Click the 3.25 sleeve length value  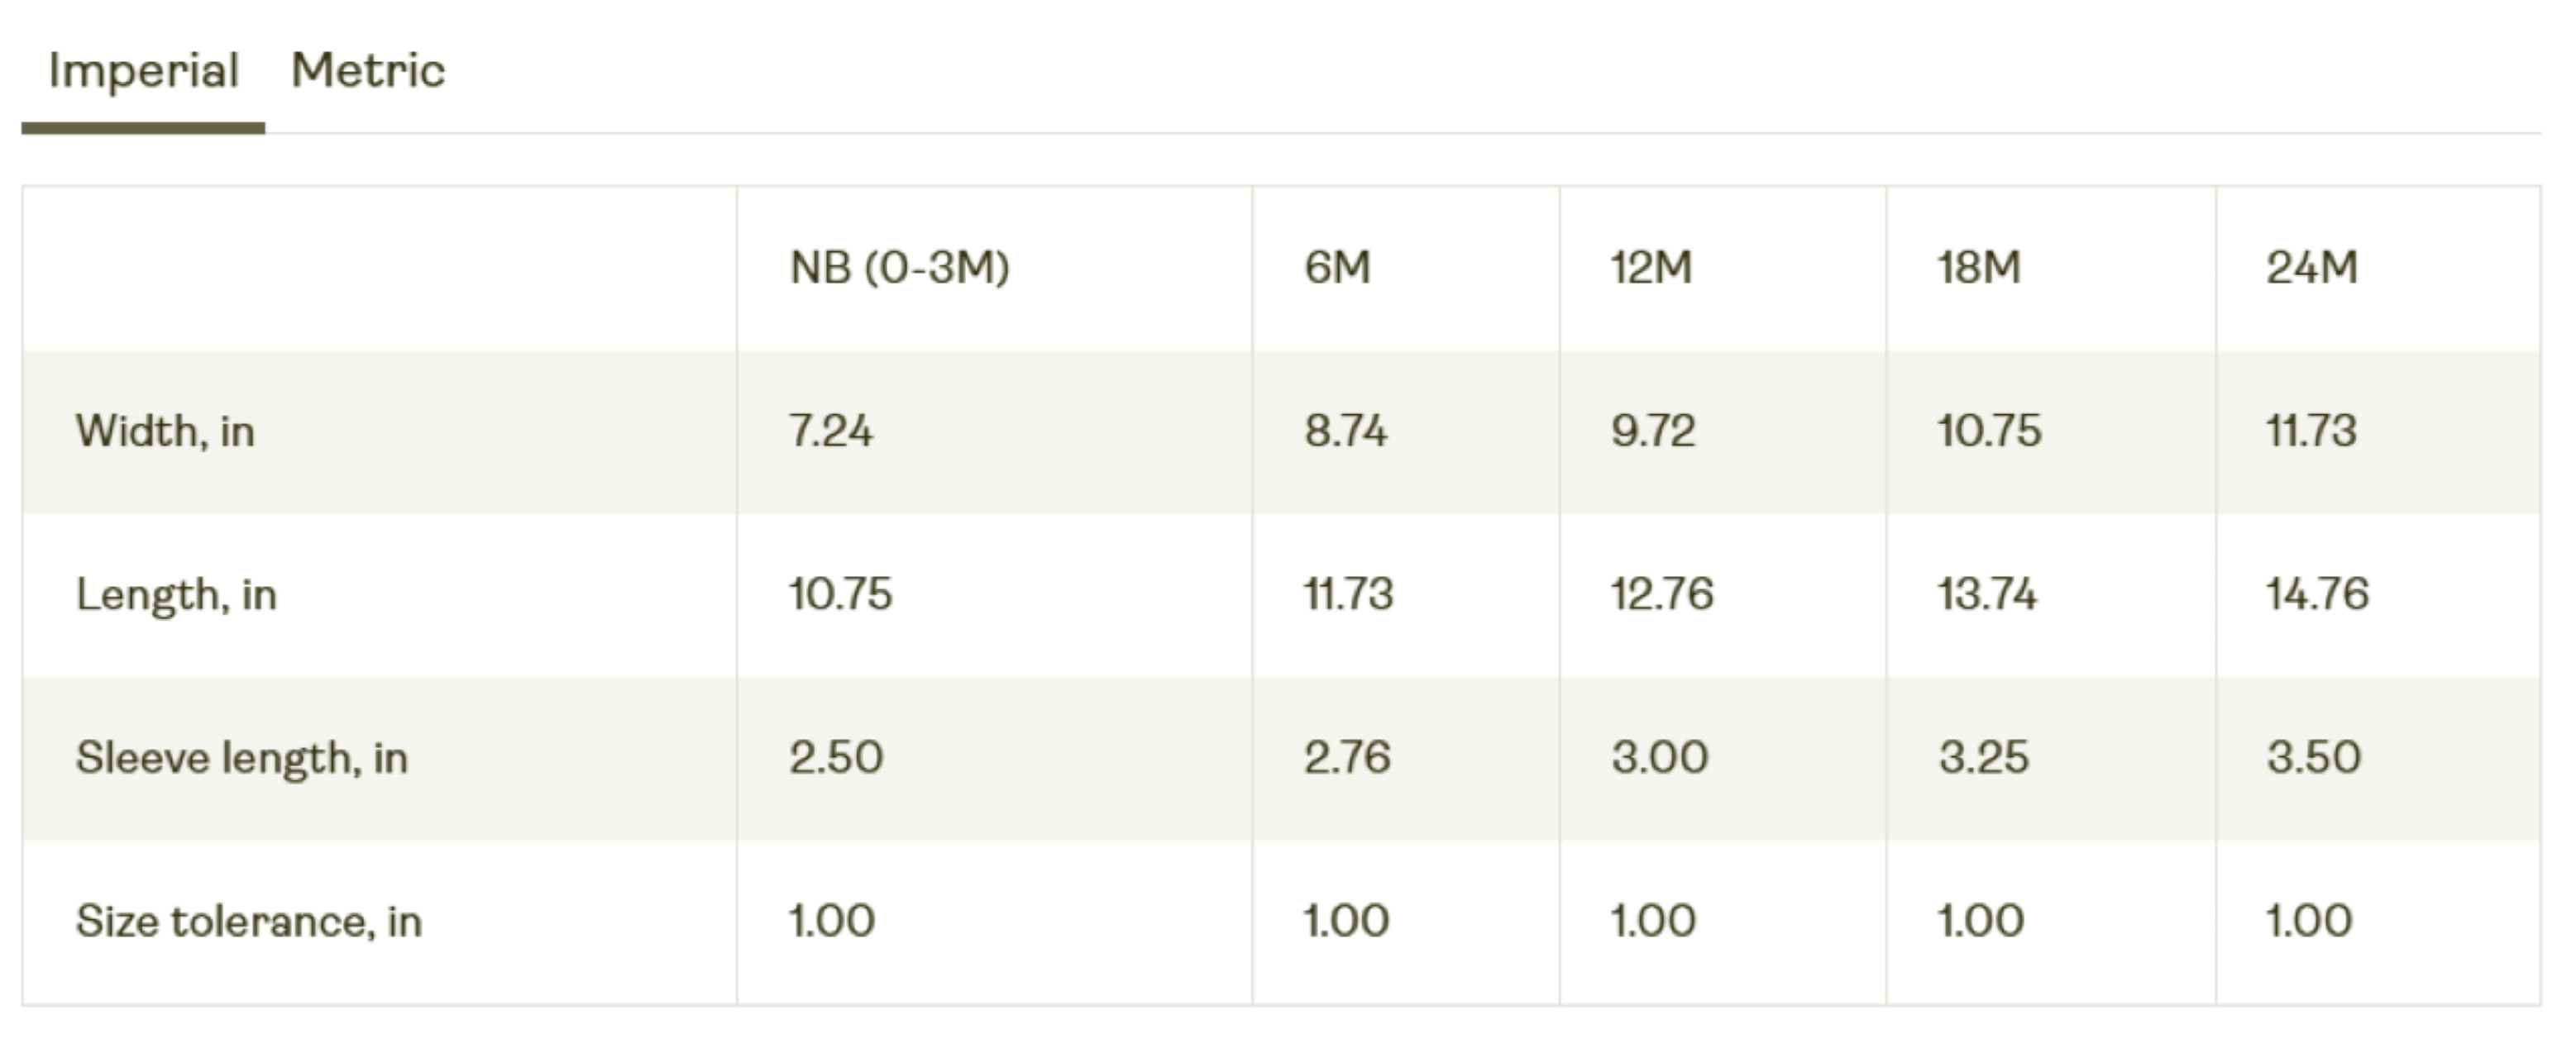click(1984, 757)
